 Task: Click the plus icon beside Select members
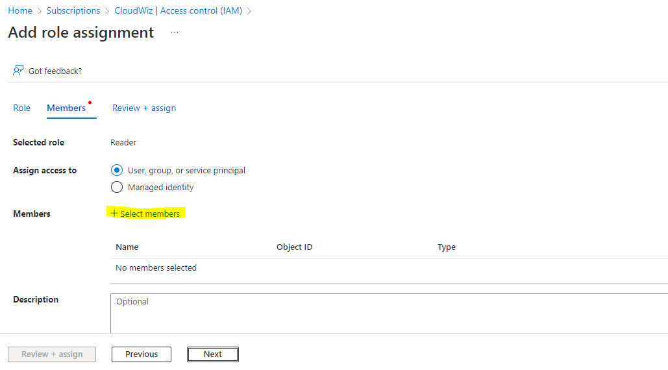tap(114, 214)
